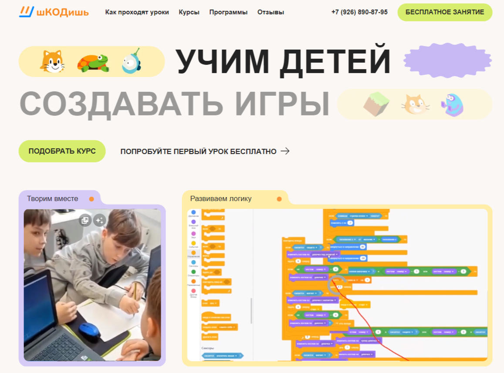Click the block palette scrollbar
The width and height of the screenshot is (504, 373).
[x=250, y=311]
